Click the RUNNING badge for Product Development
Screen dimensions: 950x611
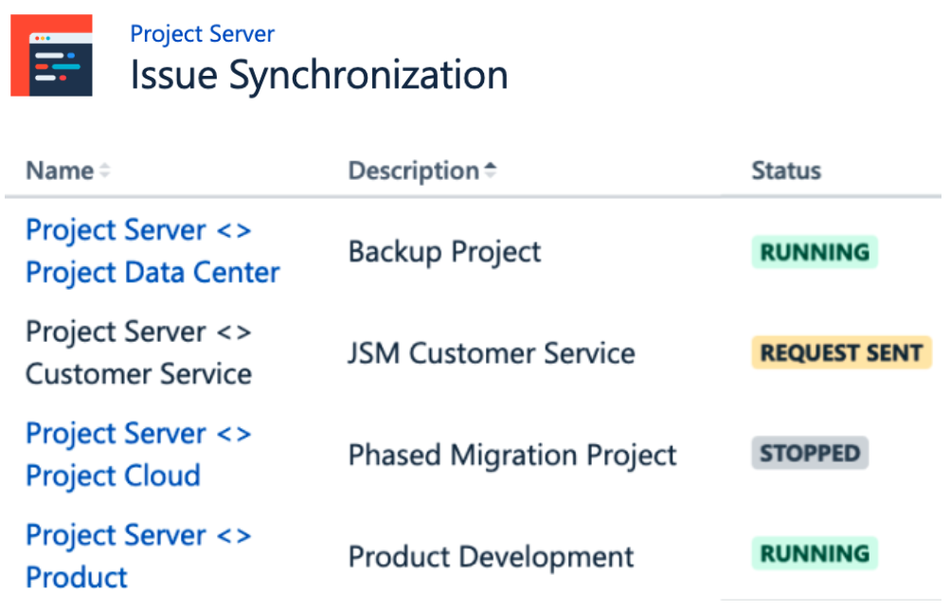coord(815,553)
